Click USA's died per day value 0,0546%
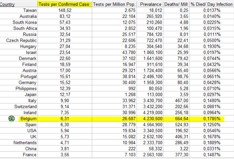This screenshot has width=234, height=159. (212, 131)
